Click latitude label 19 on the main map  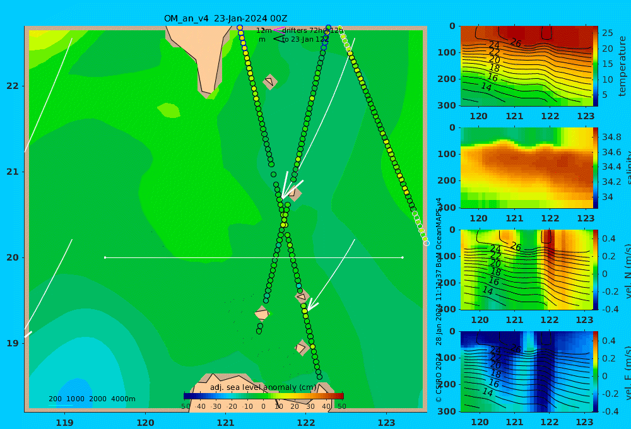[x=13, y=343]
